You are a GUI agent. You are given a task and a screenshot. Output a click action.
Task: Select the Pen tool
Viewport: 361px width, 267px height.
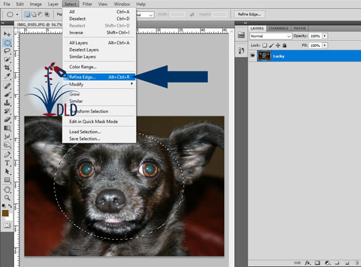pos(7,155)
